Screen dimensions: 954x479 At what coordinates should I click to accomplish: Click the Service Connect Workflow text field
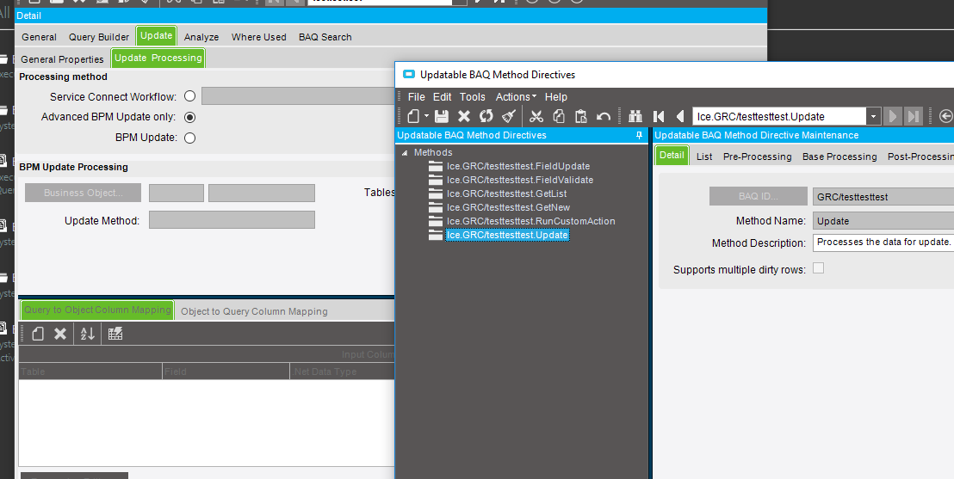click(x=298, y=96)
